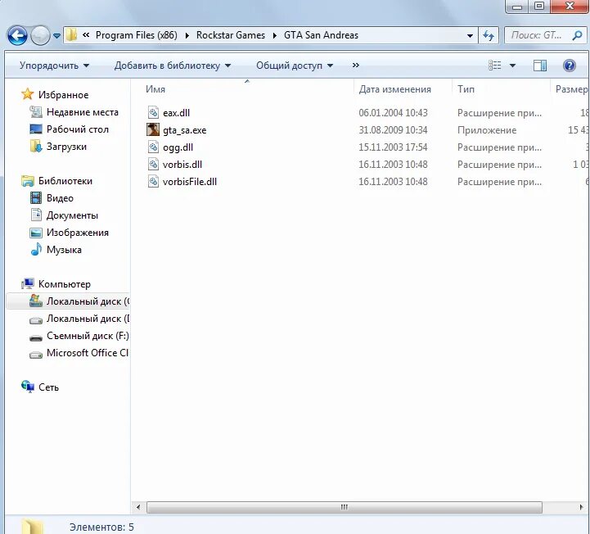Select highlighted Локальный диск (C:) drive

click(x=68, y=301)
